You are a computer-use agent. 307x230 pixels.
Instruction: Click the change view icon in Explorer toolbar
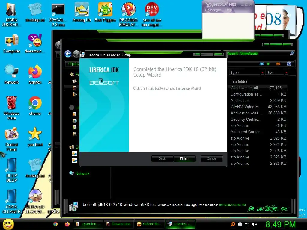[x=262, y=64]
